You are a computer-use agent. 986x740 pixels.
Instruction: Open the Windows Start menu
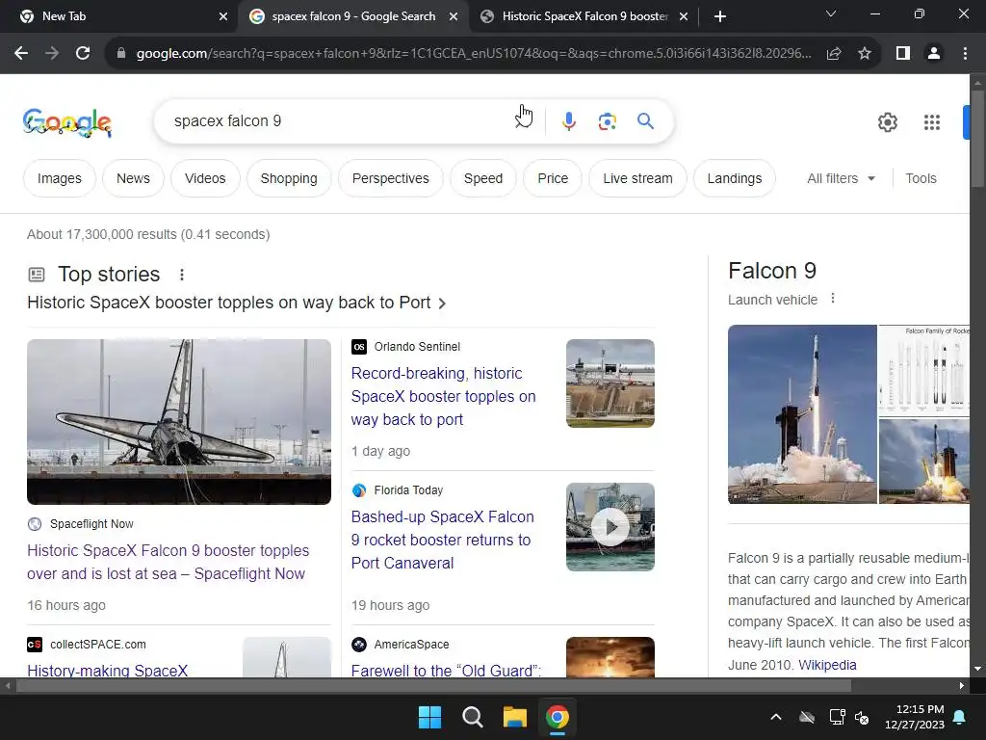[430, 717]
